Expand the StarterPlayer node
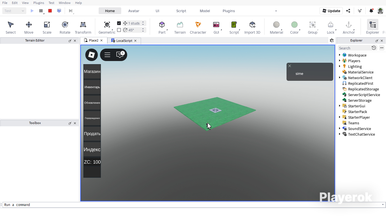386x217 pixels. pyautogui.click(x=340, y=117)
